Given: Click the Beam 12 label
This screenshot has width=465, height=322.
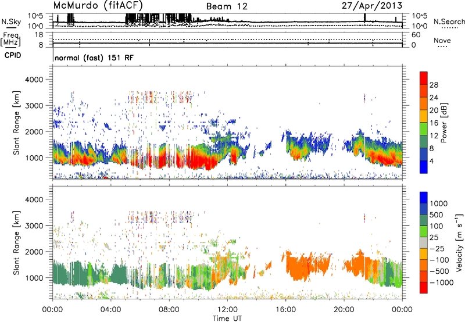Looking at the screenshot, I should (x=227, y=6).
